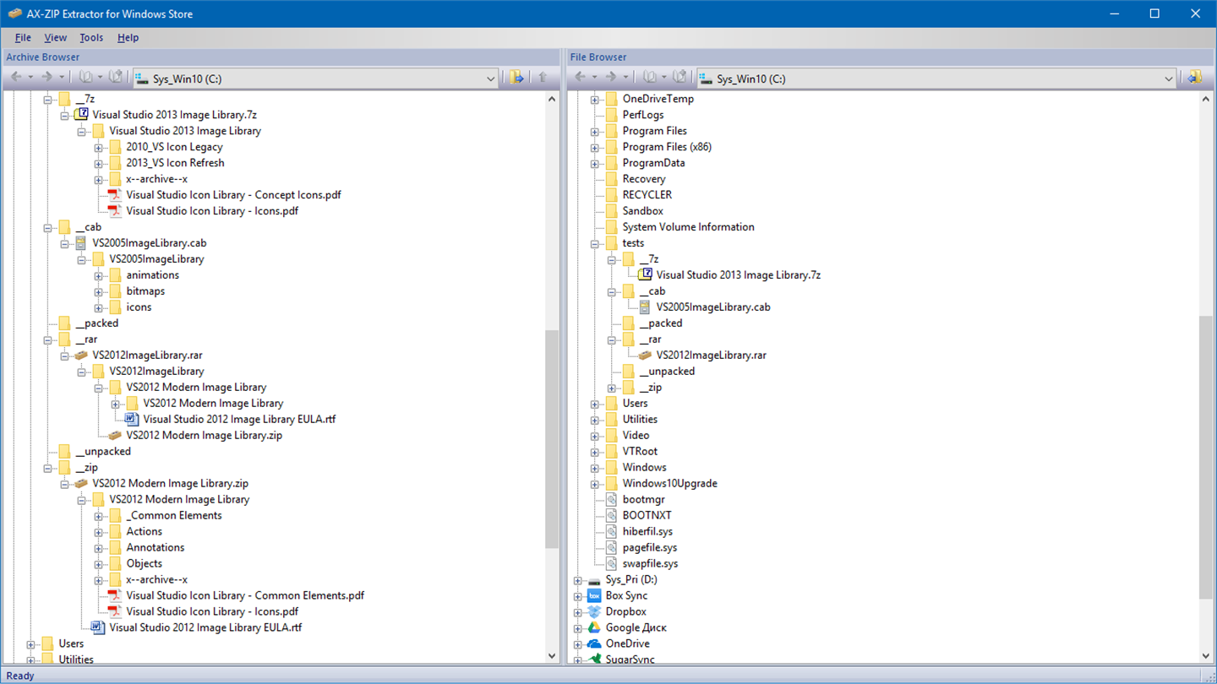This screenshot has height=684, width=1217.
Task: Select the VTRoot folder
Action: pos(640,452)
